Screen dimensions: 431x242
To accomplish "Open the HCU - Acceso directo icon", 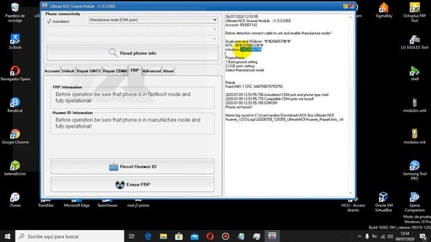I will [353, 206].
